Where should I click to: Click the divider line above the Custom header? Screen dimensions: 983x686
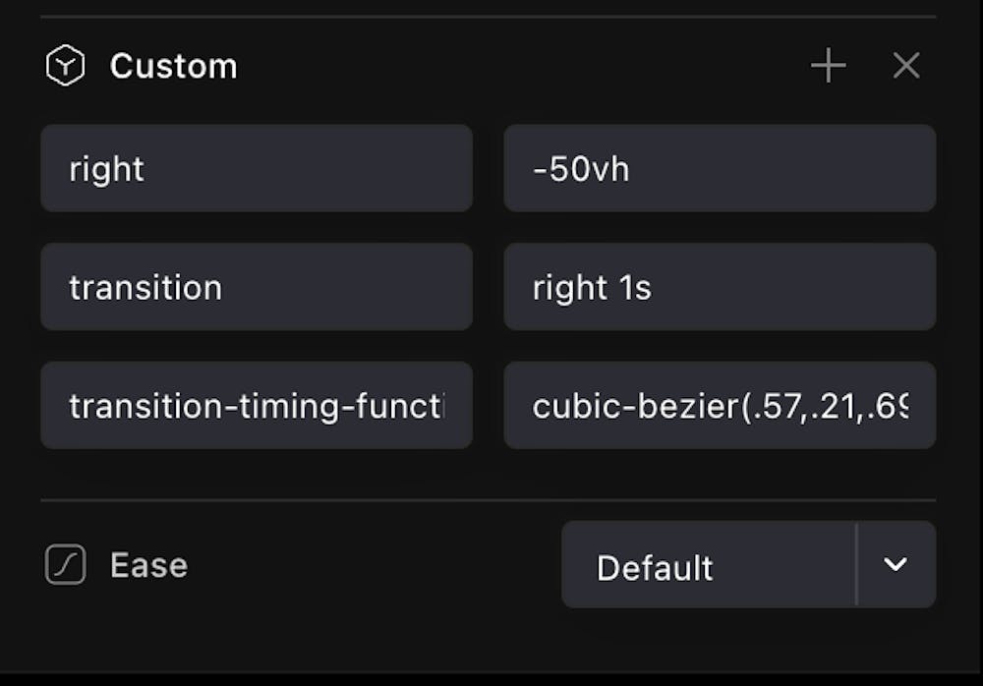(x=488, y=17)
